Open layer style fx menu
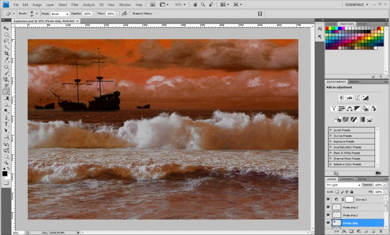 [344, 232]
